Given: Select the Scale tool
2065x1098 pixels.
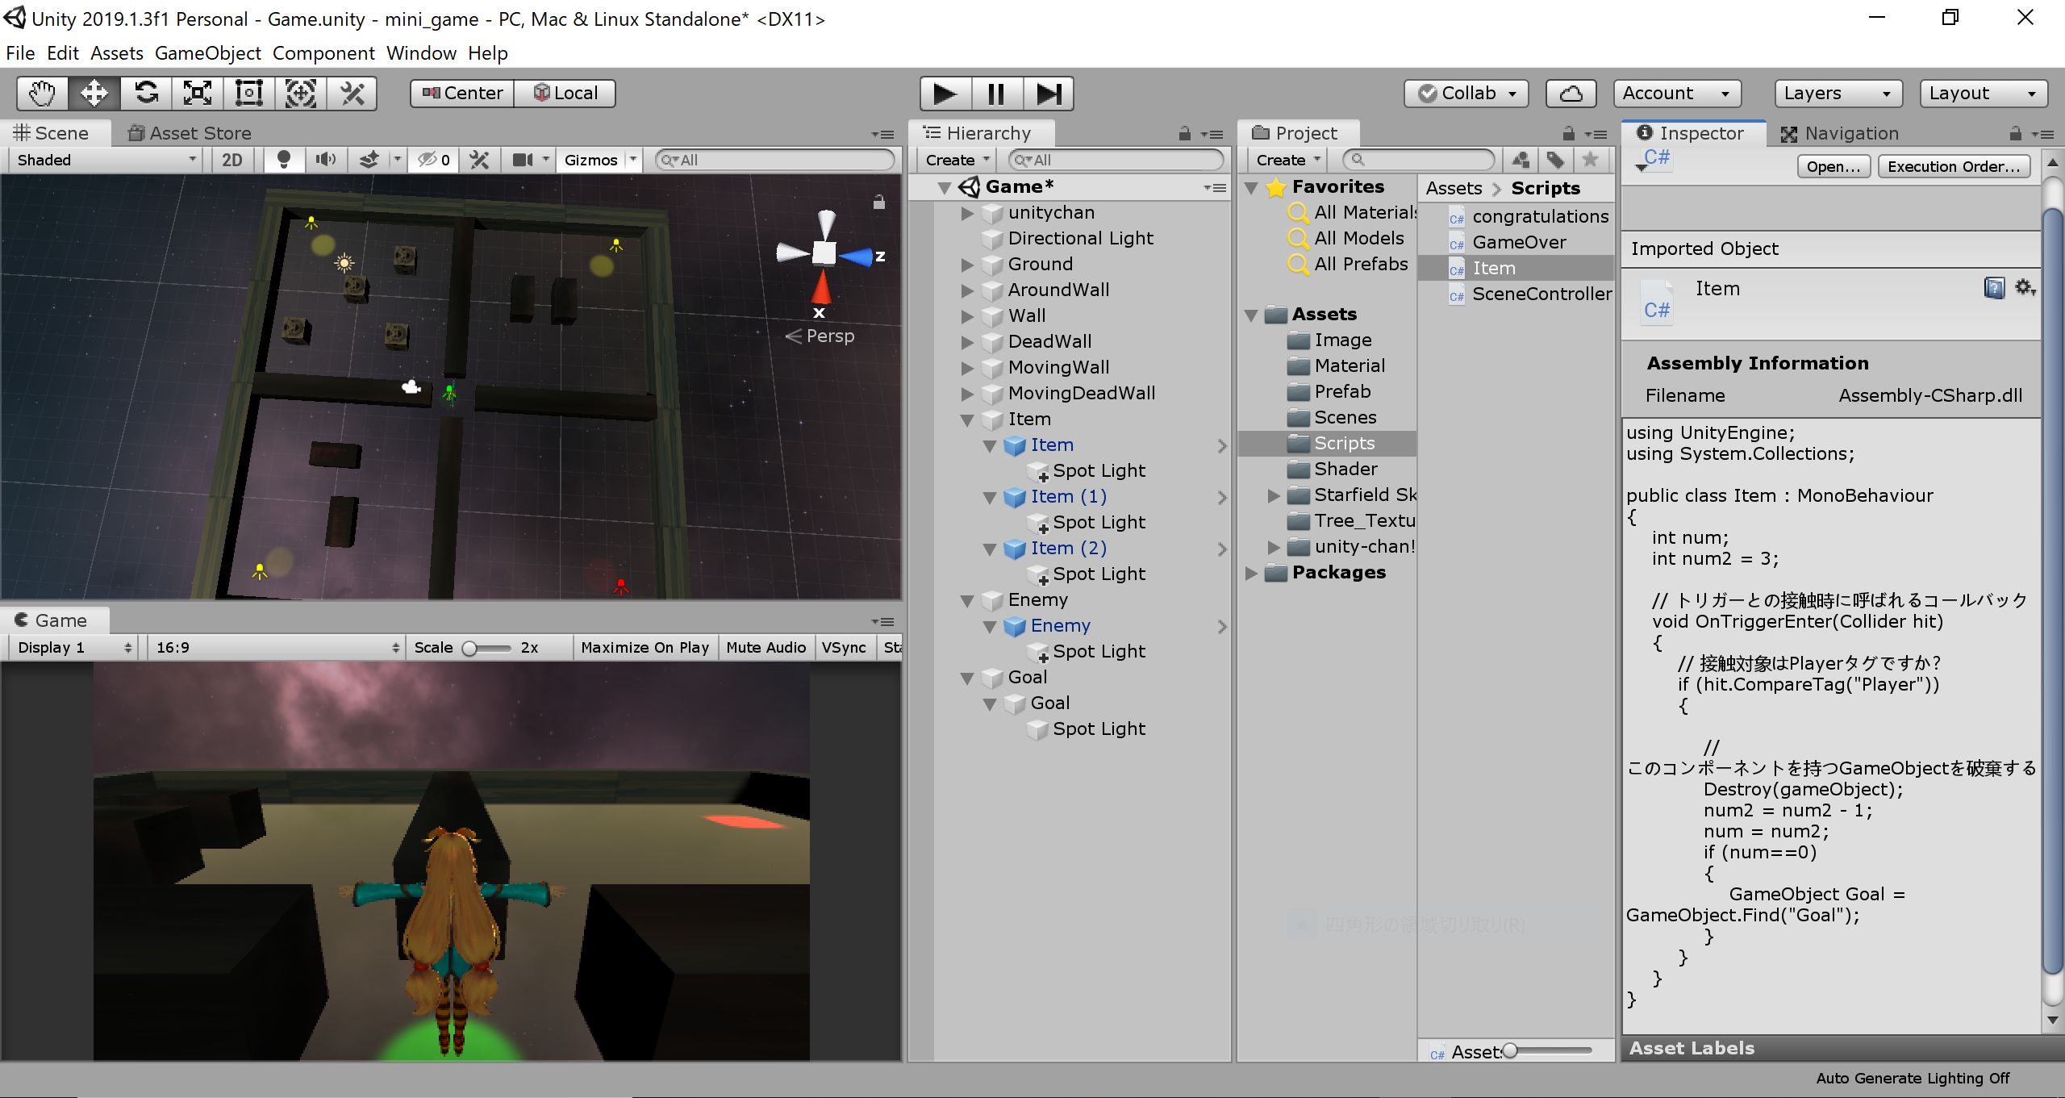Looking at the screenshot, I should tap(197, 93).
